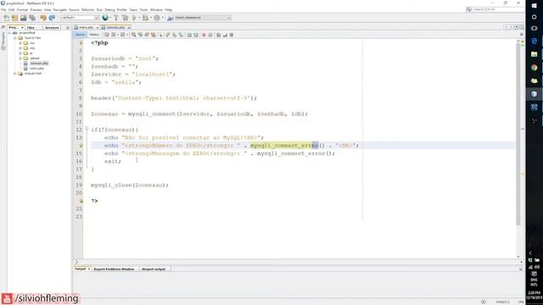The height and width of the screenshot is (305, 543).
Task: Click the Save All toolbar icon
Action: (x=32, y=18)
